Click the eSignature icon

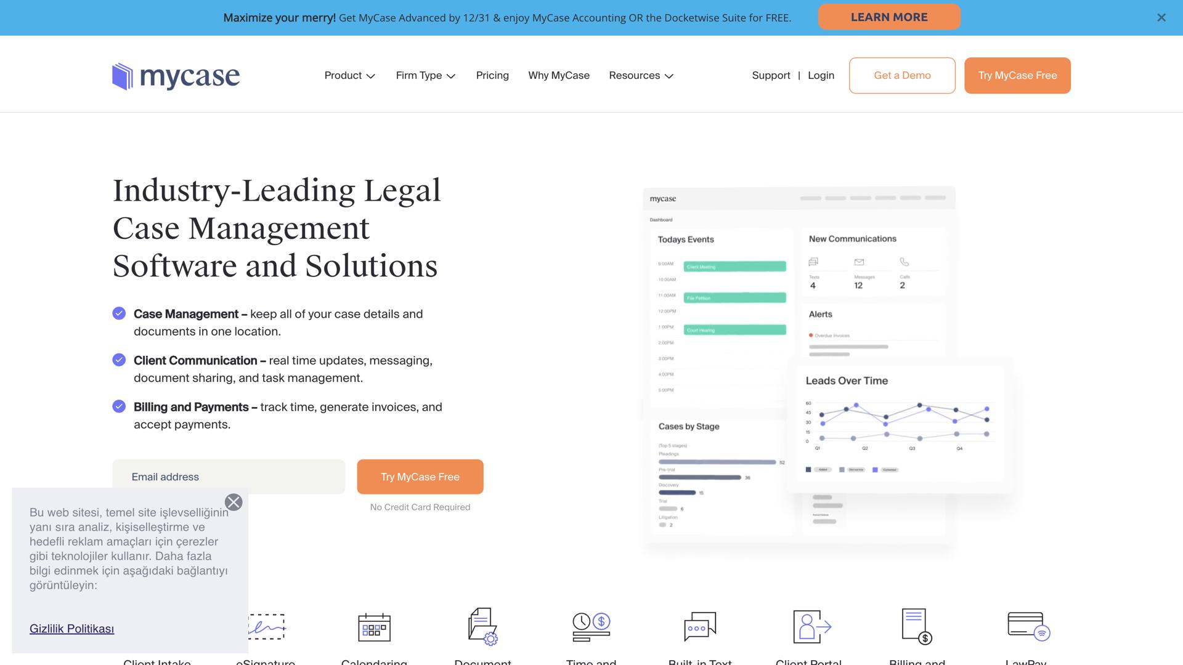pos(267,627)
